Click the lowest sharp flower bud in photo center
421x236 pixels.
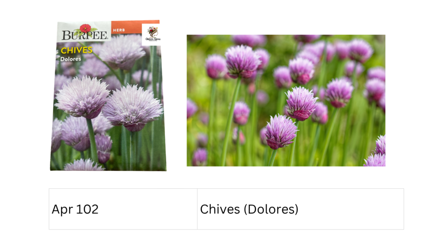click(281, 132)
